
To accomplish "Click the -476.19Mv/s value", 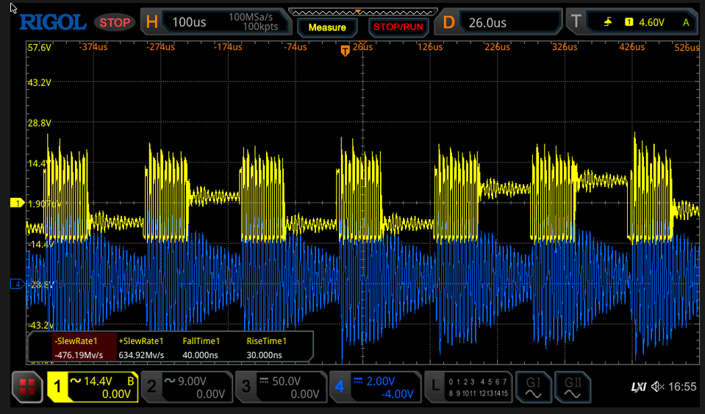I will click(x=78, y=355).
